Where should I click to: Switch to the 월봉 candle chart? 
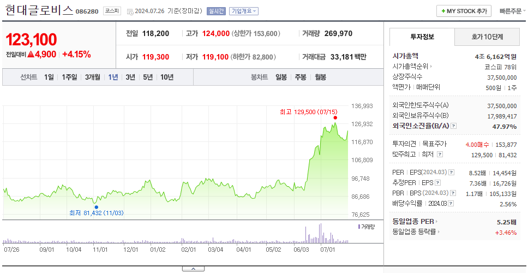(321, 77)
